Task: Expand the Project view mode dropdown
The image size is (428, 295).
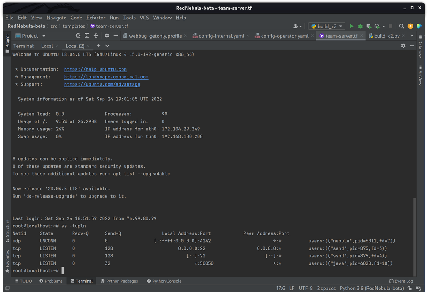Action: tap(43, 35)
